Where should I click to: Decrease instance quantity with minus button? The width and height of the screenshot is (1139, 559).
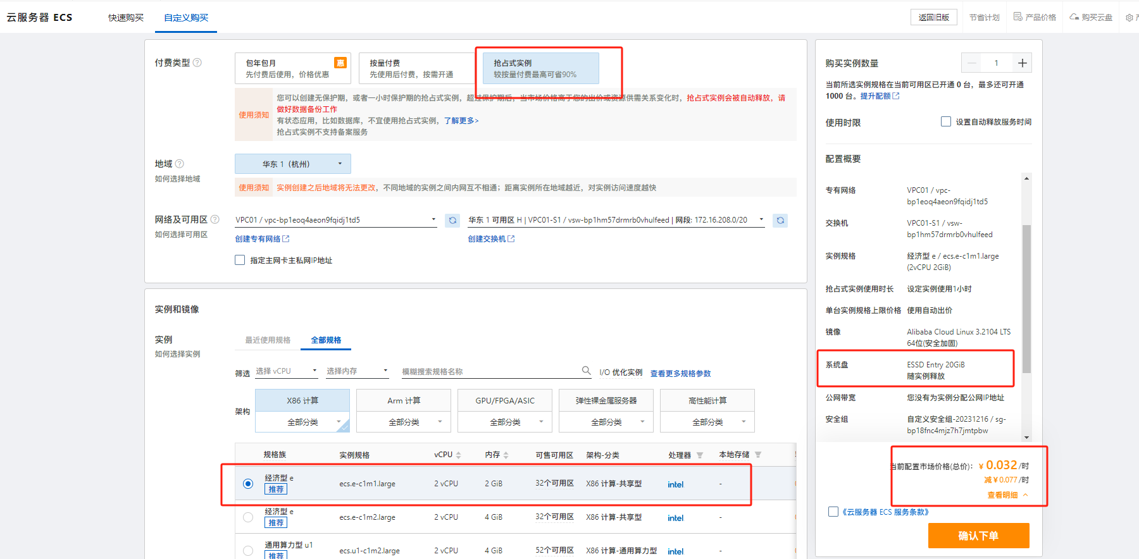pyautogui.click(x=971, y=63)
